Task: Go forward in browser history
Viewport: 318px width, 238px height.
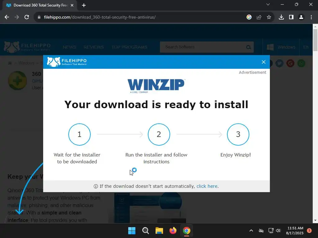Action: 17,17
